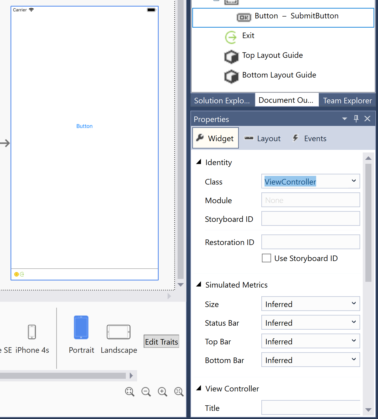Viewport: 378px width, 419px height.
Task: Click the zoom in icon
Action: pyautogui.click(x=163, y=392)
